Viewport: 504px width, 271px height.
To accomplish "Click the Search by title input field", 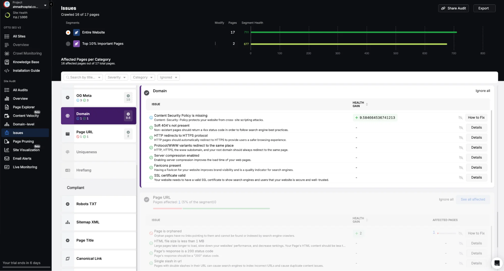I will click(82, 77).
